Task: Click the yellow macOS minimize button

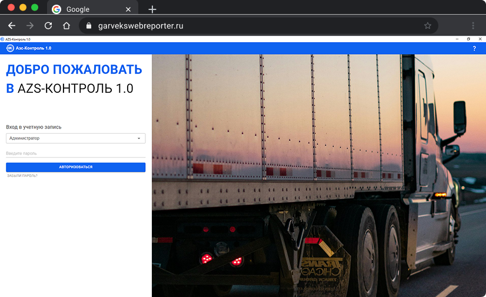Action: (x=23, y=8)
